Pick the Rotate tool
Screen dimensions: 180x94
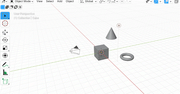(5, 40)
